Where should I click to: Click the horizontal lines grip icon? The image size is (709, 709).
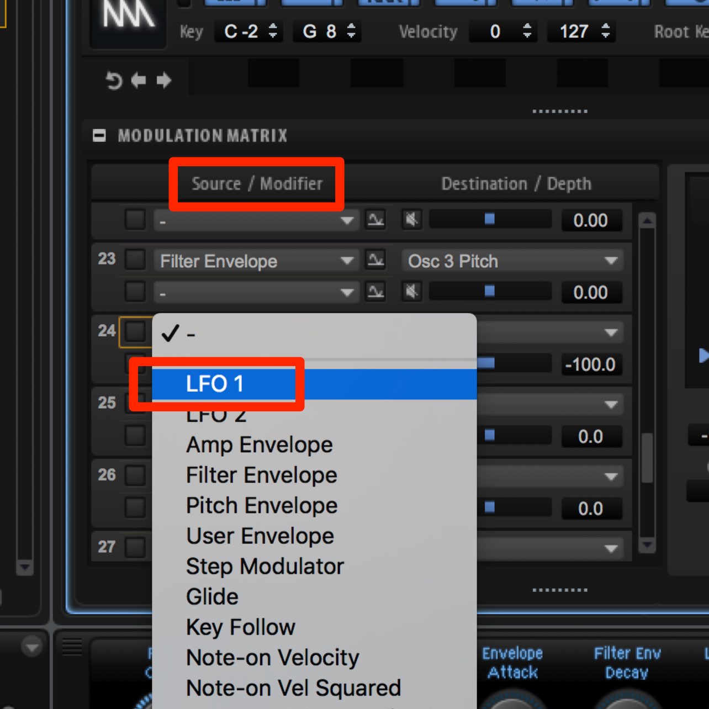point(72,647)
